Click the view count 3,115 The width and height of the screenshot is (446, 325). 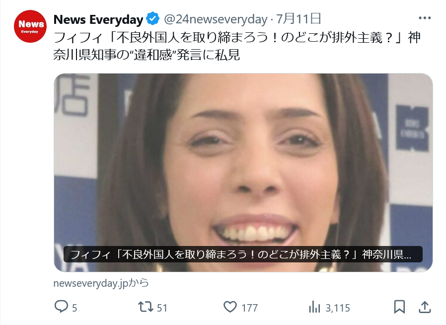click(338, 308)
